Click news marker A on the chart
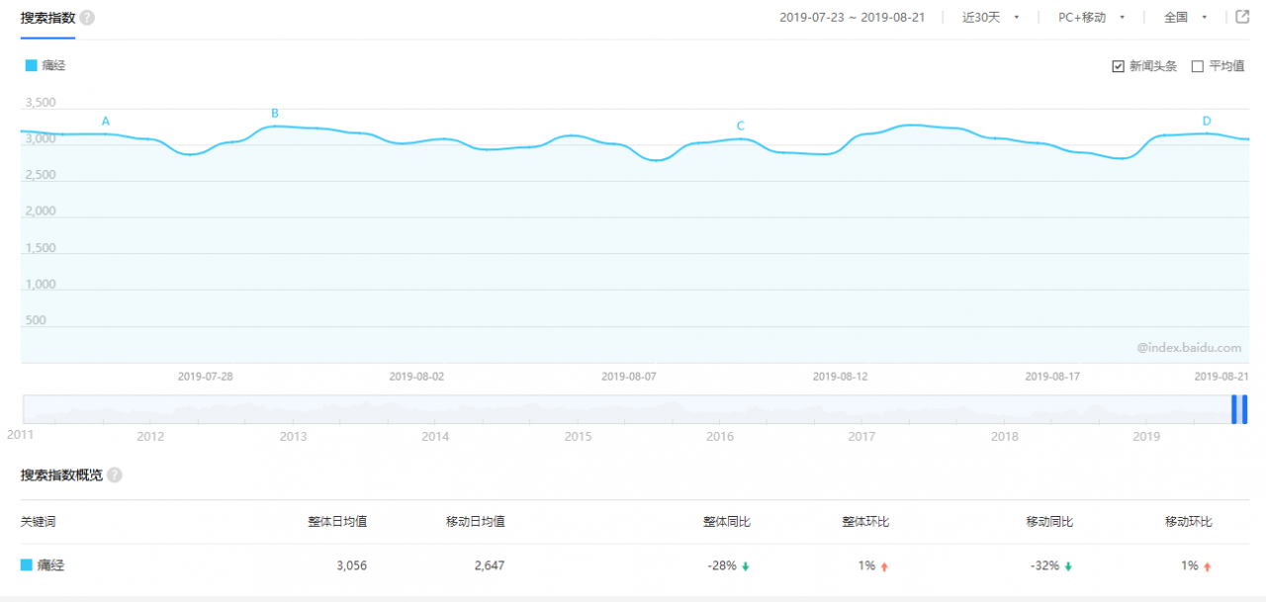This screenshot has width=1266, height=602. pyautogui.click(x=106, y=122)
